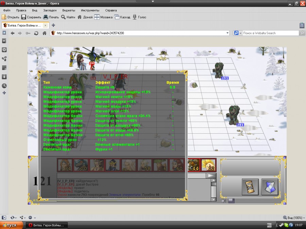Open the Opera Link sync dropdown

pos(14,217)
